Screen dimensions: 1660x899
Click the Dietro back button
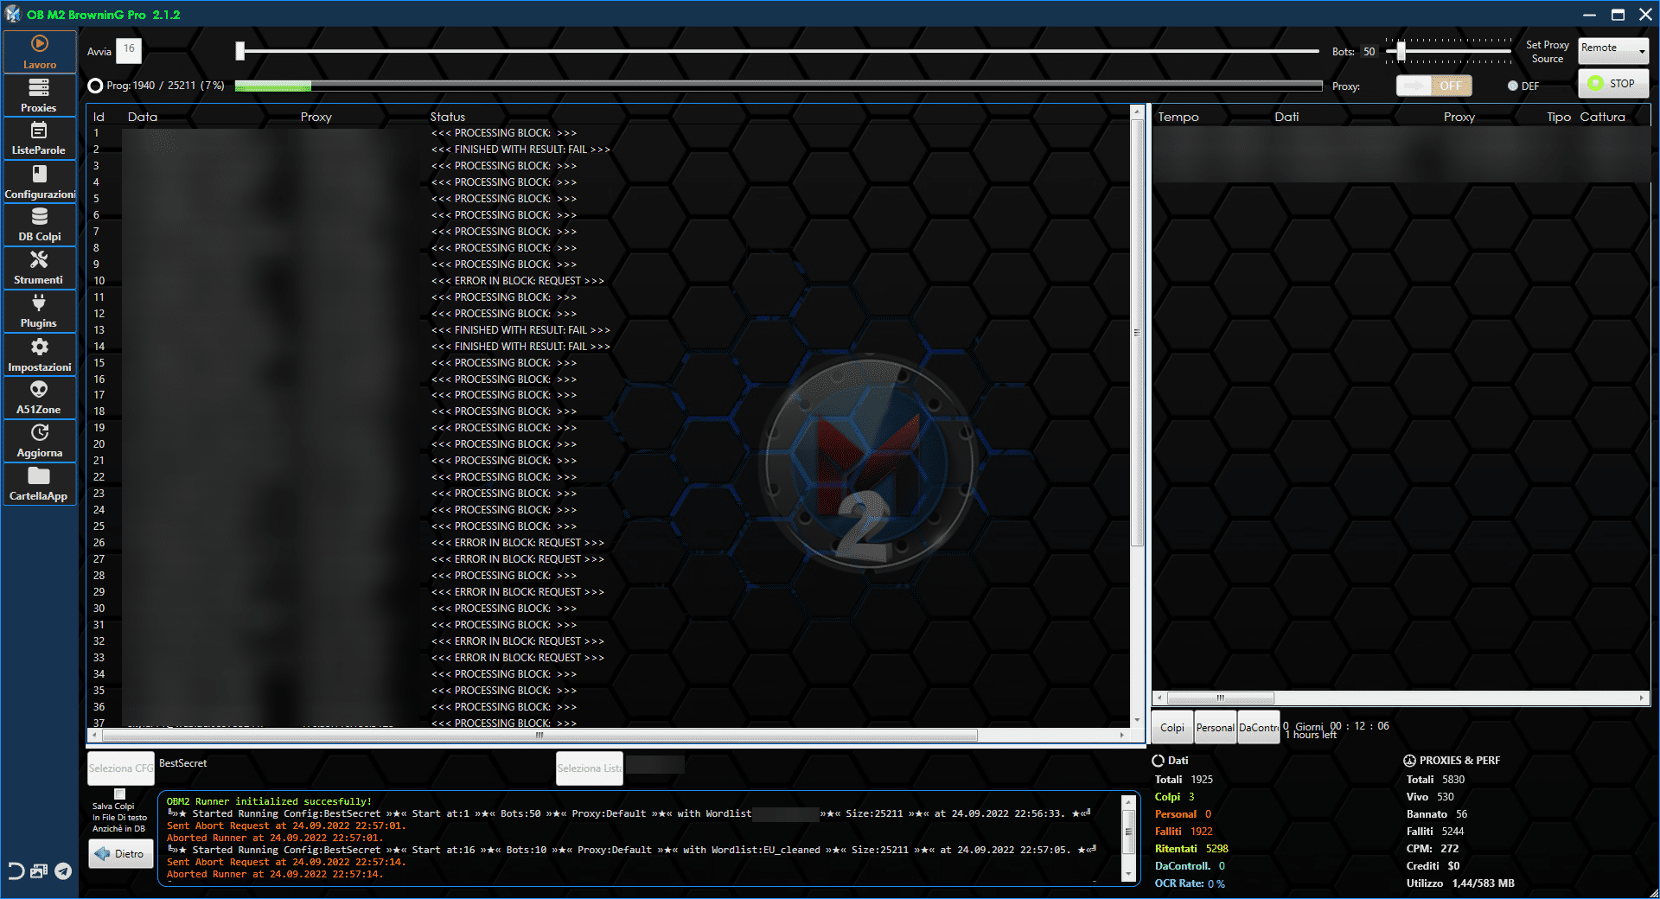[121, 854]
